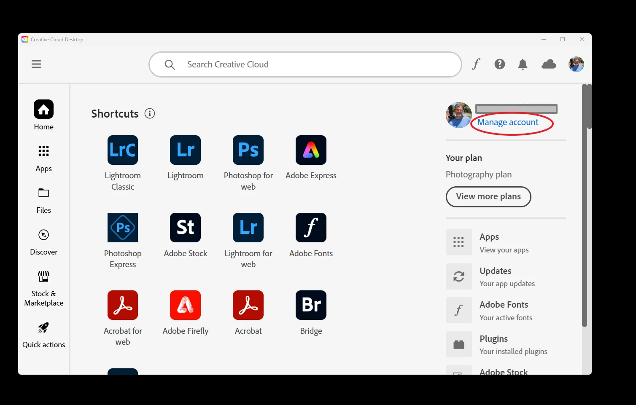Open Apps in the left sidebar
Image resolution: width=636 pixels, height=405 pixels.
(x=44, y=159)
